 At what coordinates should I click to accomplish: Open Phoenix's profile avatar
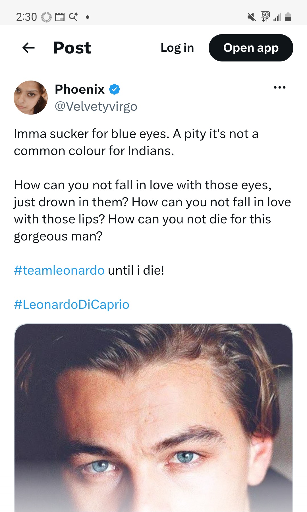pyautogui.click(x=31, y=98)
